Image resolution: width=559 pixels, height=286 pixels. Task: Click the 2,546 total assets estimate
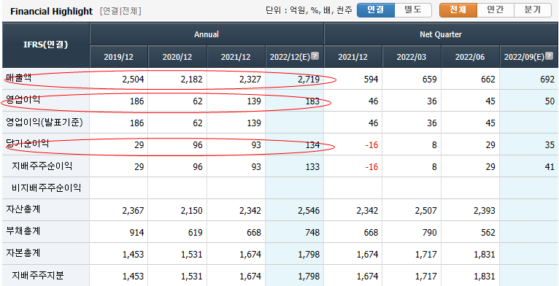309,211
